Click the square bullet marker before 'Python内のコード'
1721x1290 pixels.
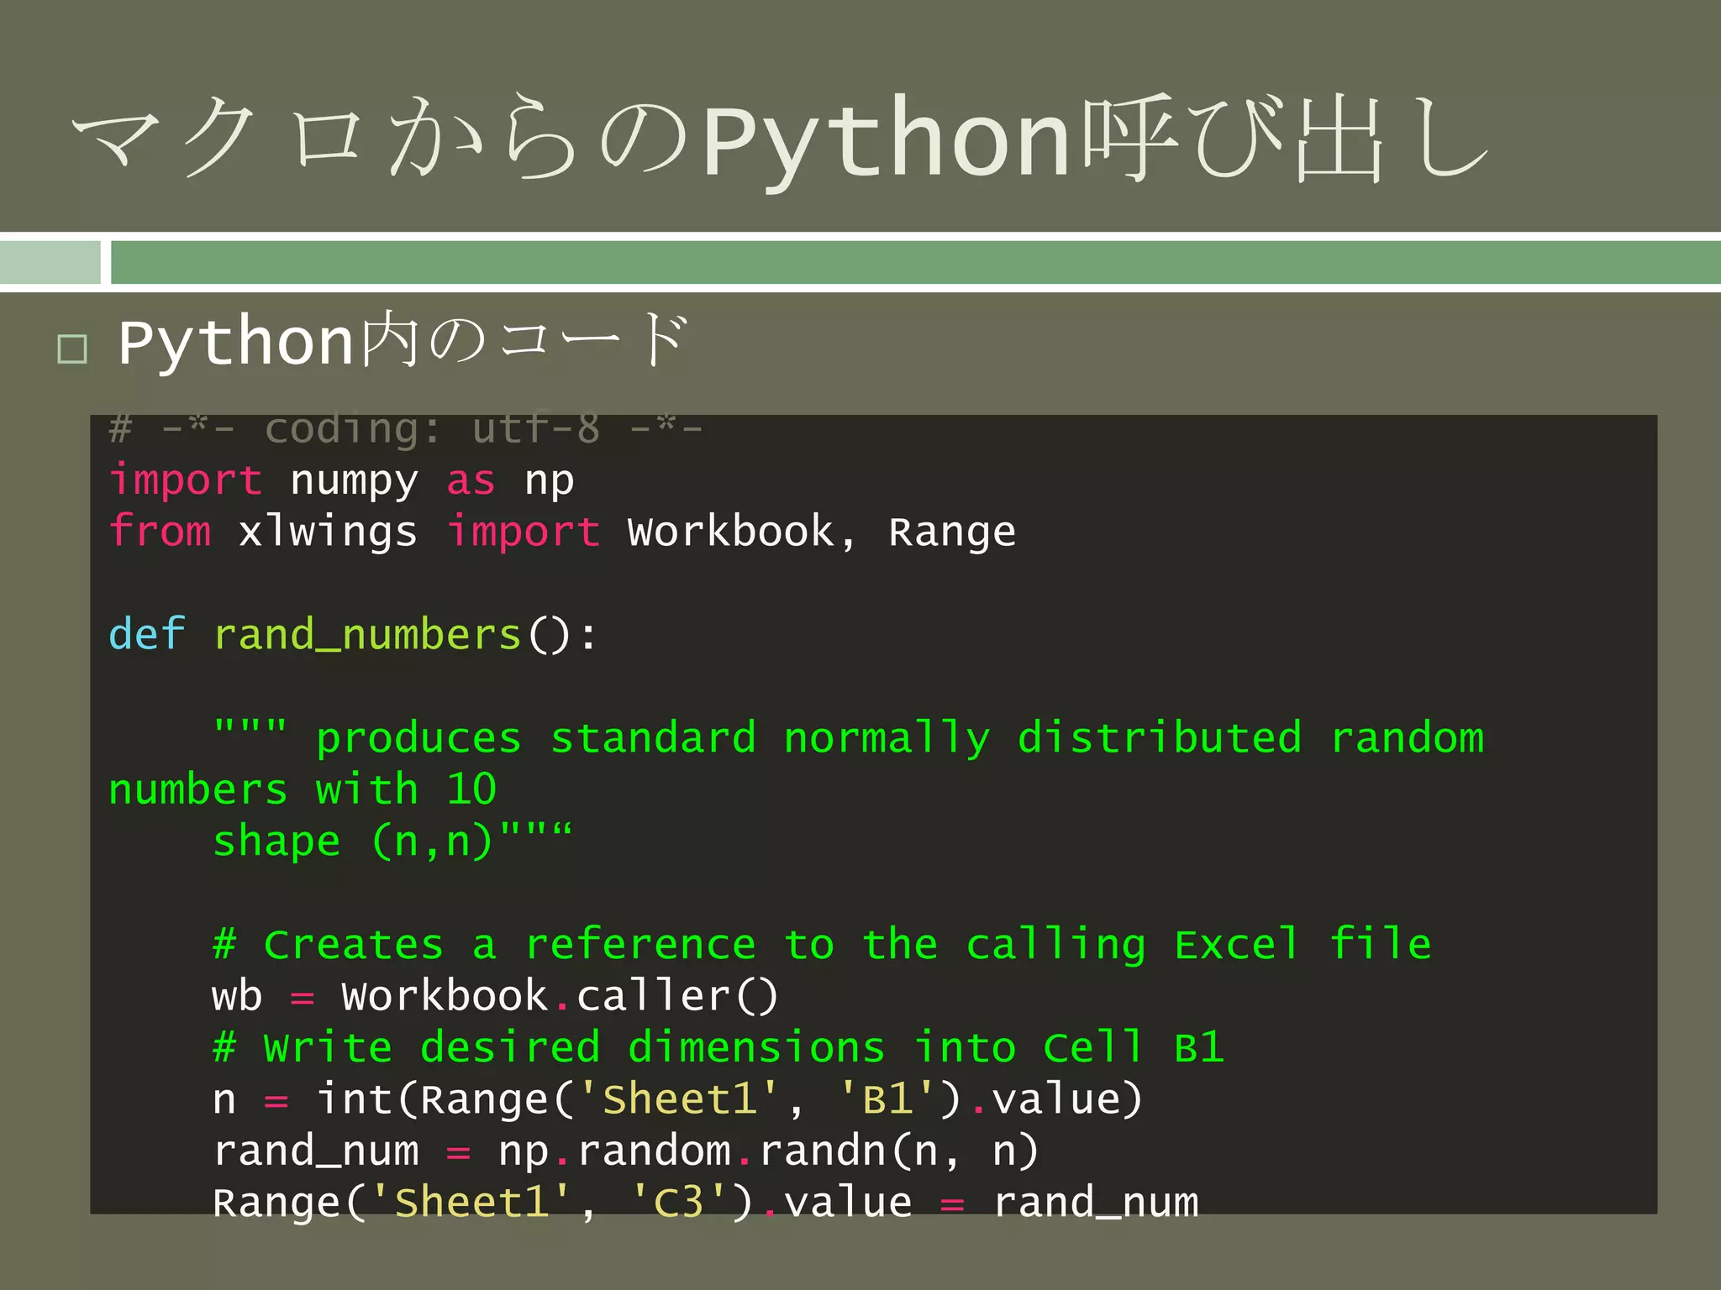click(72, 349)
